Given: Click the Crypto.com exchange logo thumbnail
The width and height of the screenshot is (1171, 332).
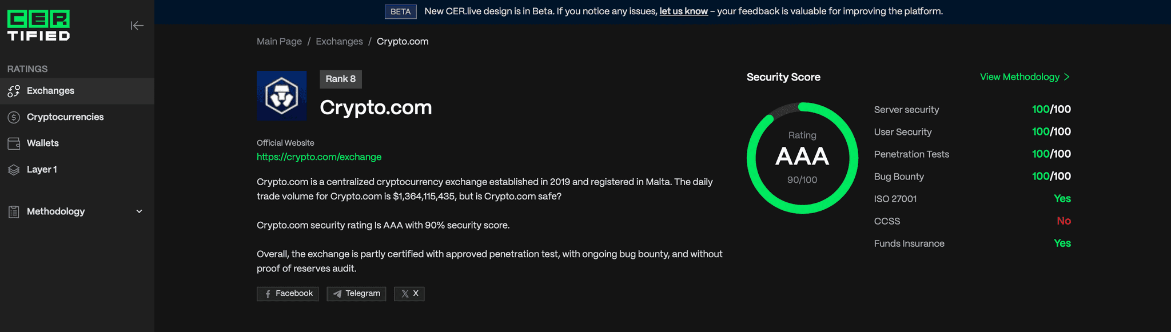Looking at the screenshot, I should click(281, 95).
